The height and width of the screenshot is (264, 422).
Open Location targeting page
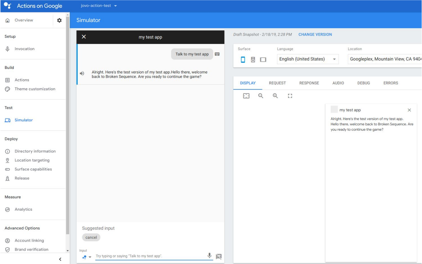point(32,160)
